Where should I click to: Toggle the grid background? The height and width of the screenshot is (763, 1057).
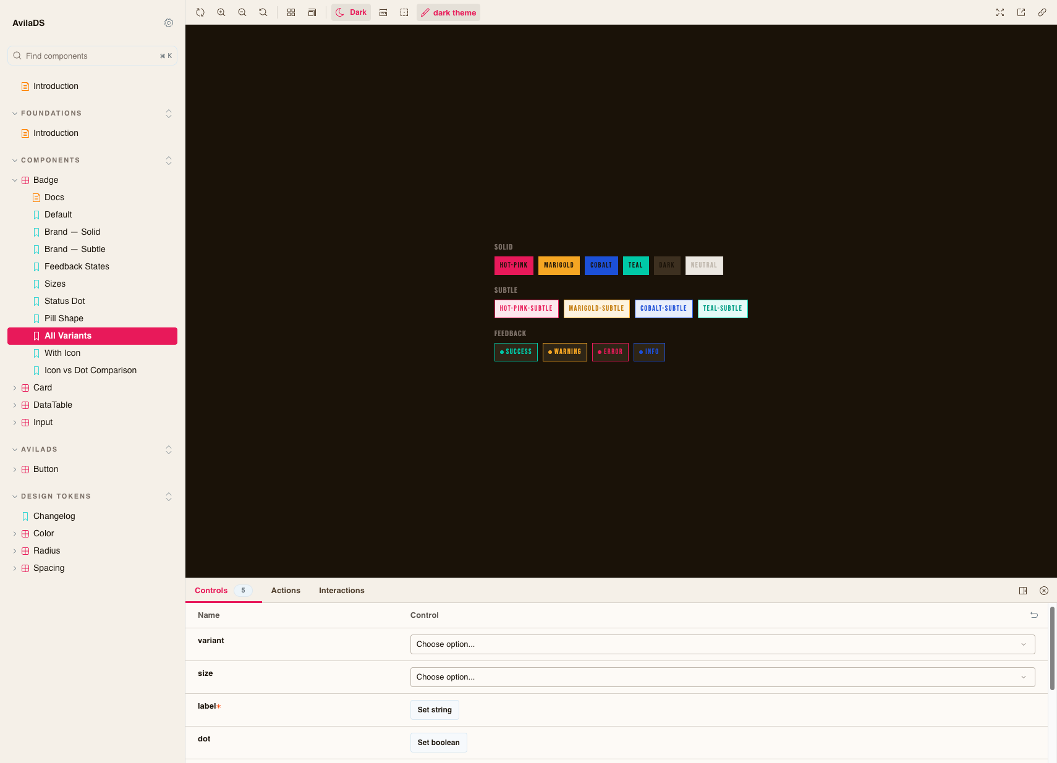point(291,12)
